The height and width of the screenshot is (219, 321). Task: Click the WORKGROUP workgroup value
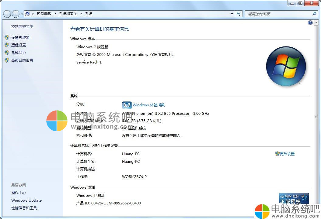click(134, 176)
